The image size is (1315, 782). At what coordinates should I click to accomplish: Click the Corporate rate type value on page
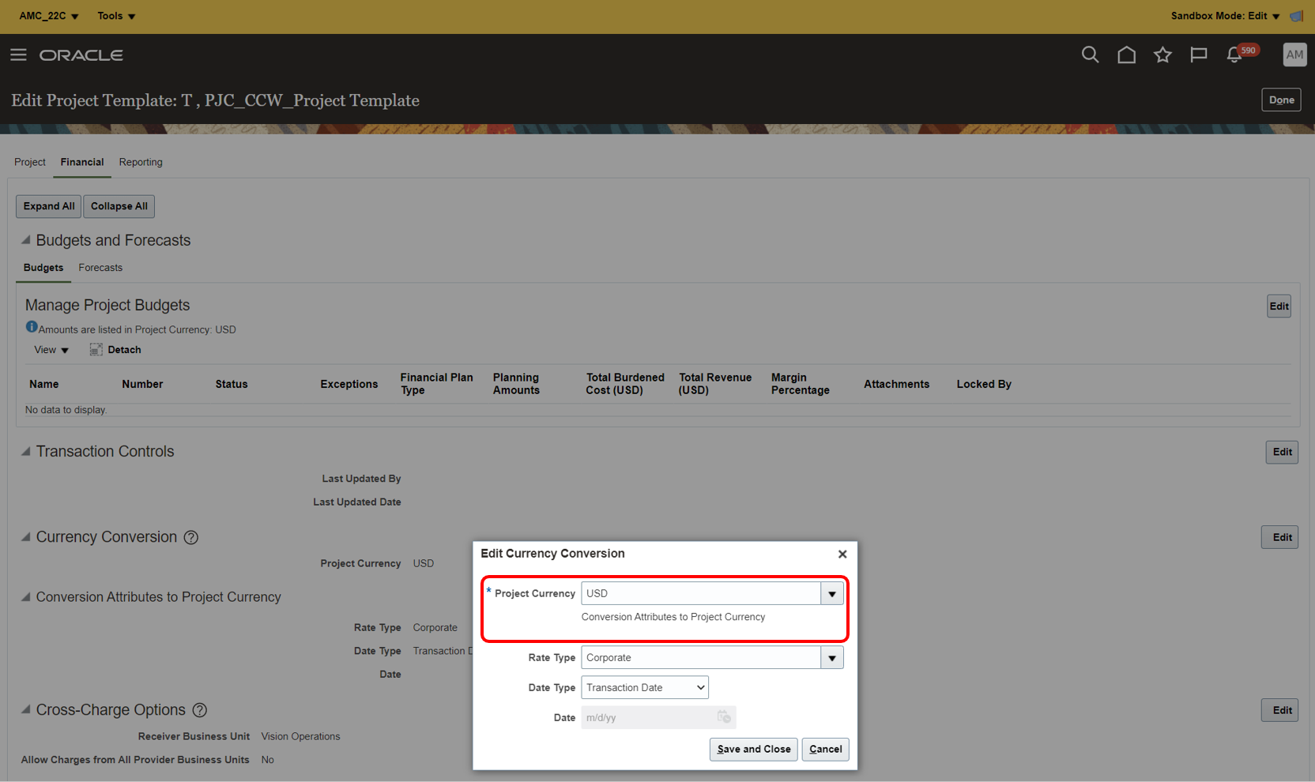pyautogui.click(x=435, y=627)
